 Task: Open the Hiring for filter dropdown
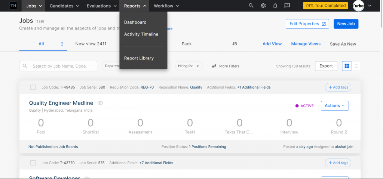(x=189, y=66)
